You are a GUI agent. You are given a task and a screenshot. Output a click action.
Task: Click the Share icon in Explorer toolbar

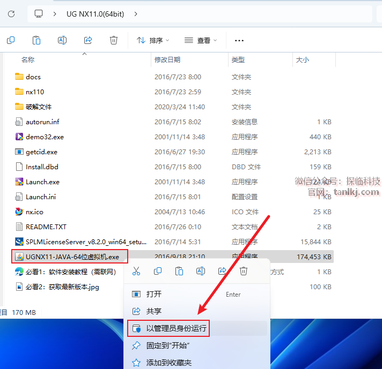88,40
